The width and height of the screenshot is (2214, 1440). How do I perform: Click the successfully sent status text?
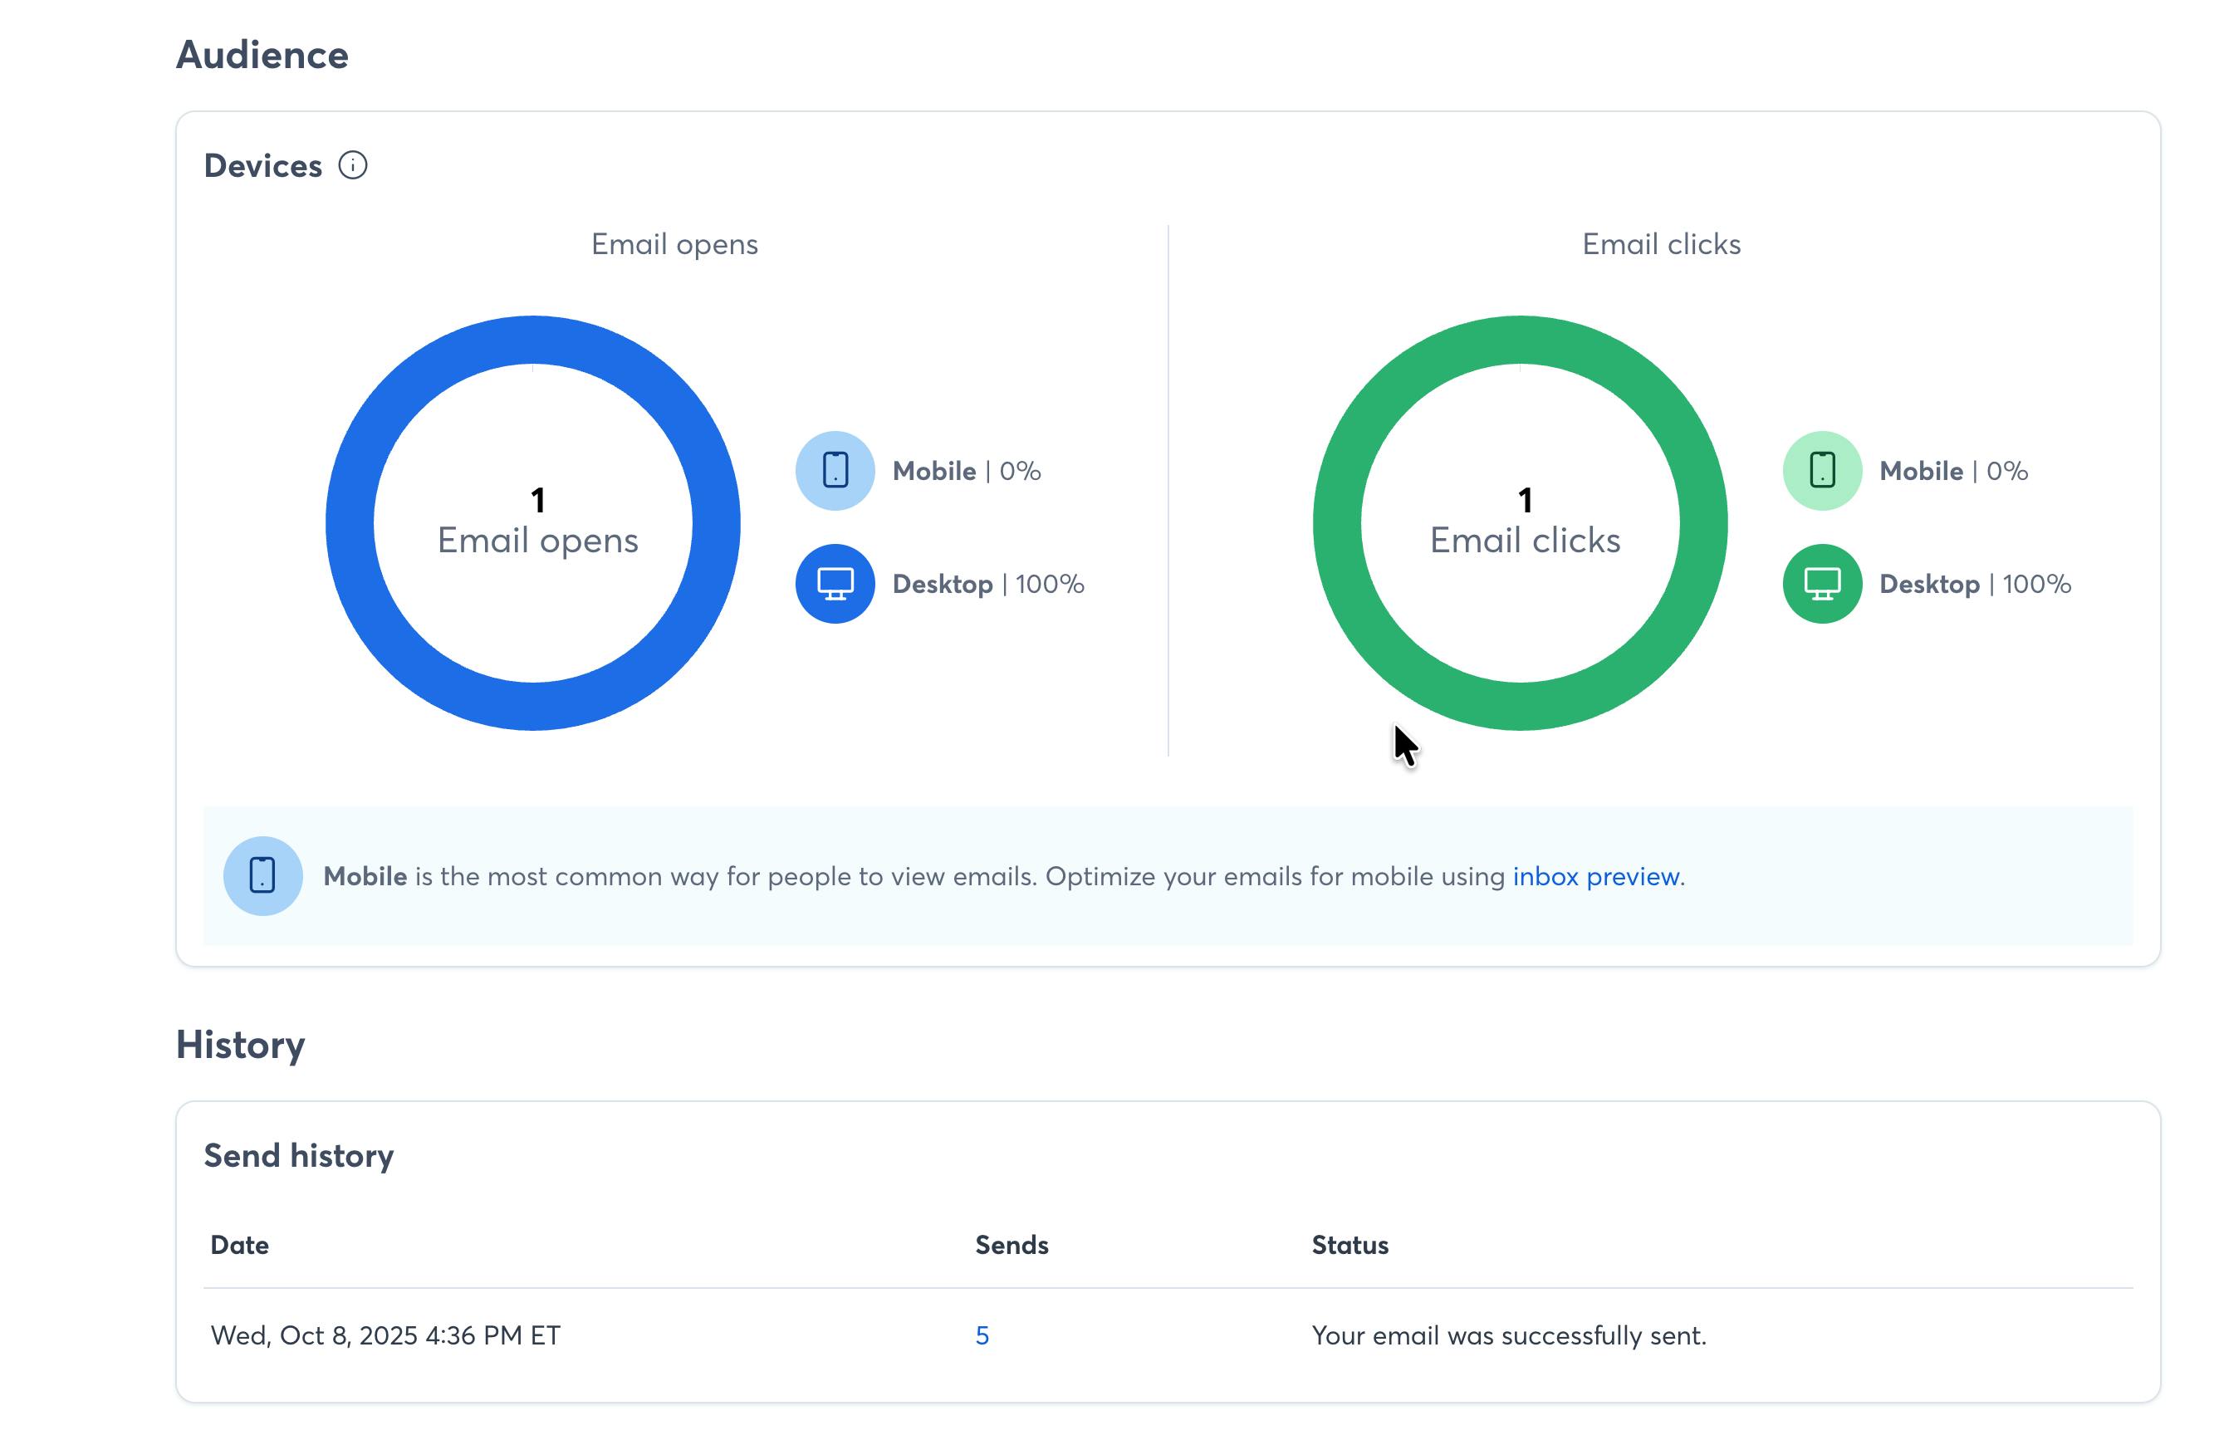coord(1508,1336)
